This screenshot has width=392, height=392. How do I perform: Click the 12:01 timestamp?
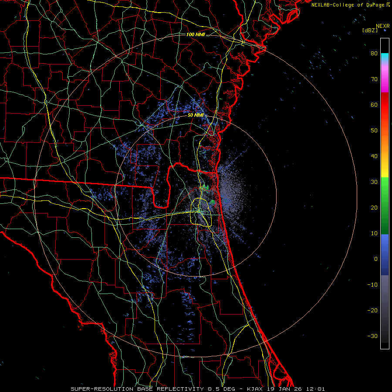pyautogui.click(x=316, y=389)
